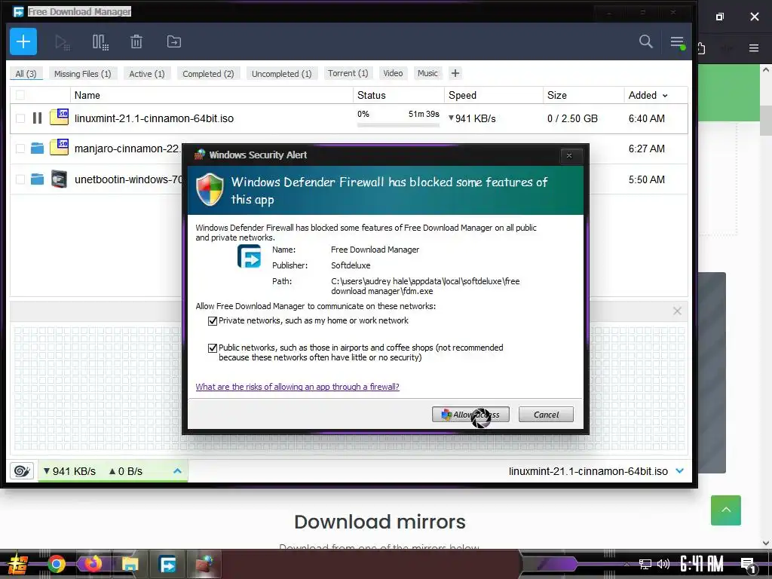Delete selected download with trash icon
772x579 pixels.
coord(136,42)
